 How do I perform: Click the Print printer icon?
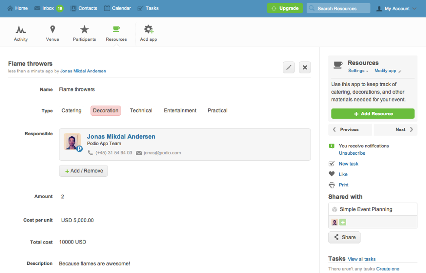[x=332, y=185]
